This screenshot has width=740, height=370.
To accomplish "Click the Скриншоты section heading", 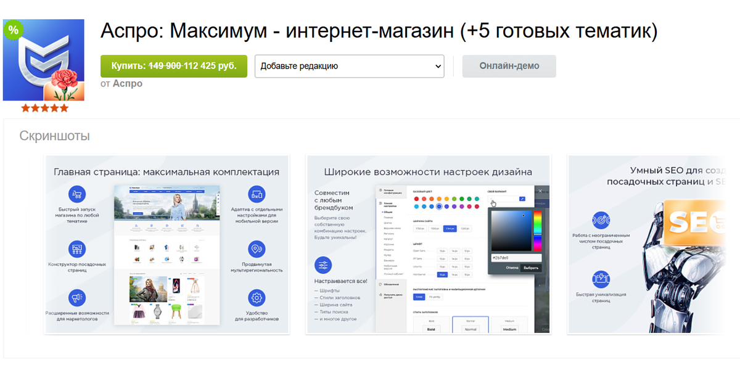I will click(x=54, y=136).
